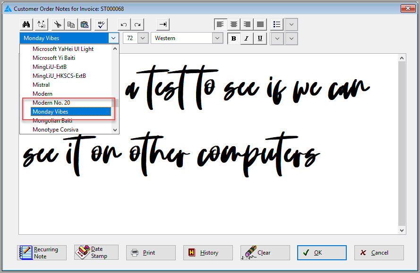Open the Western script dropdown
The width and height of the screenshot is (420, 273).
click(217, 38)
